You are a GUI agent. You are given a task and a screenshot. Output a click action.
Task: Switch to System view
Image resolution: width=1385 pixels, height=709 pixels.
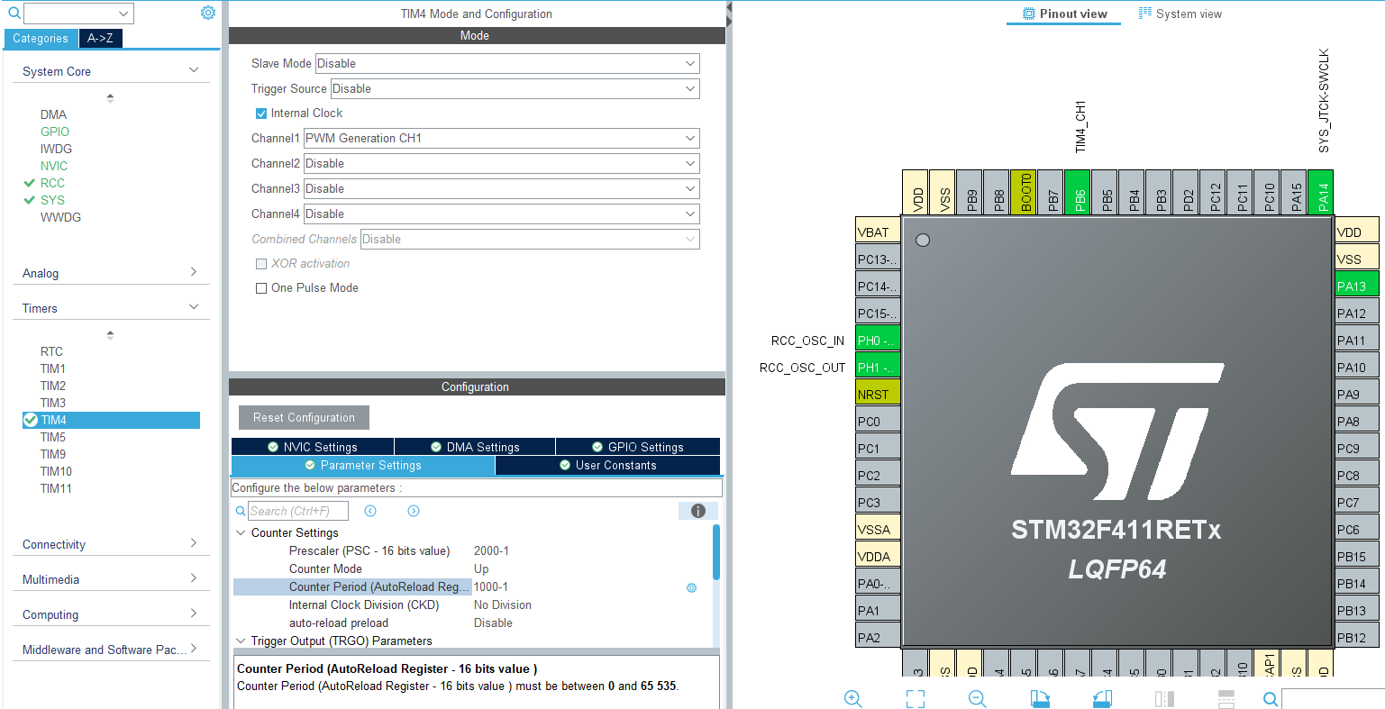pos(1180,14)
